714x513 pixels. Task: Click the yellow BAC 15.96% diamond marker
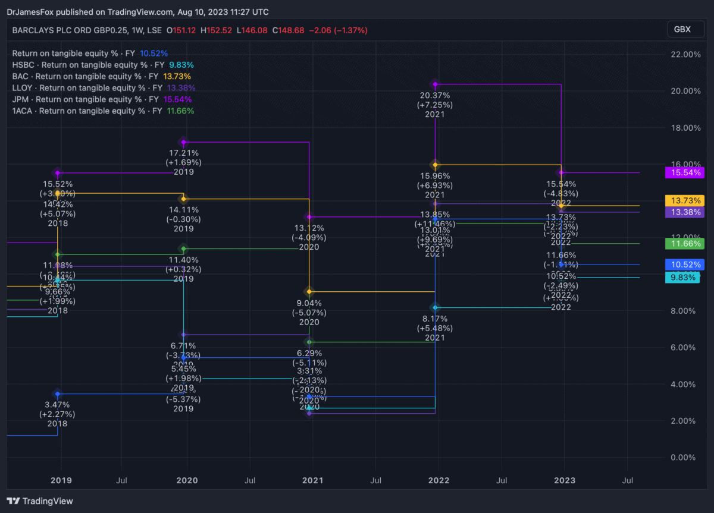(436, 165)
